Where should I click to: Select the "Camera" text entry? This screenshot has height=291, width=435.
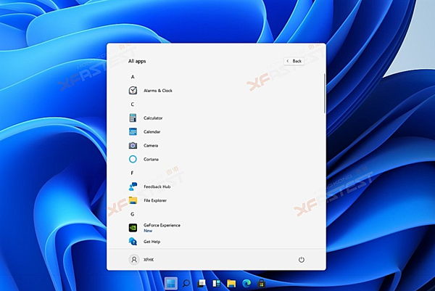(151, 145)
